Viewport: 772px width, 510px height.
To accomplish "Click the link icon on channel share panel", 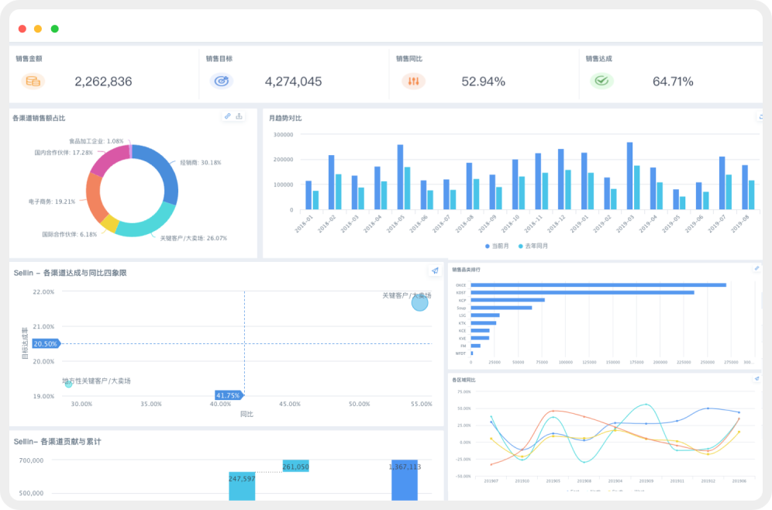I will tap(228, 116).
